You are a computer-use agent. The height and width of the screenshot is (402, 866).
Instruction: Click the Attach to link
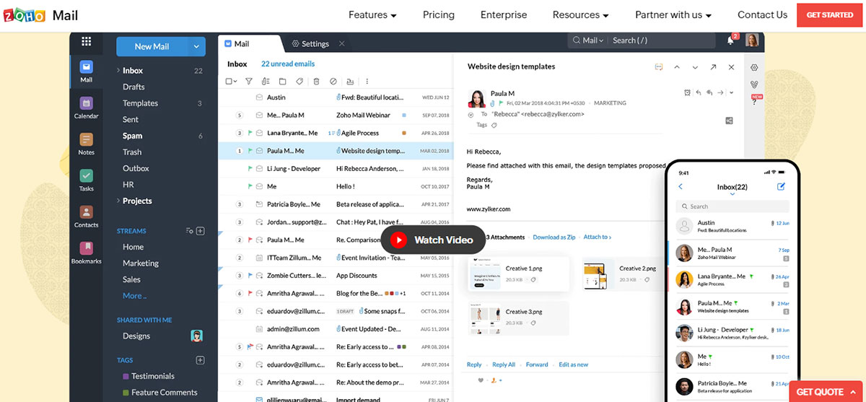tap(597, 237)
